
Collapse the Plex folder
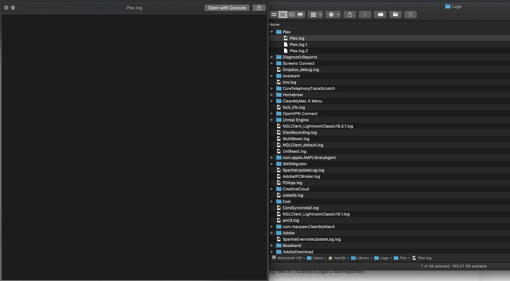[271, 32]
